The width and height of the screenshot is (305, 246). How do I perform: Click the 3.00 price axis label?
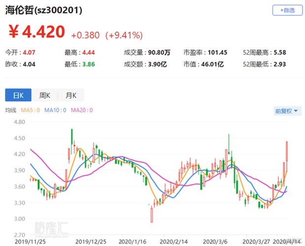(19, 219)
